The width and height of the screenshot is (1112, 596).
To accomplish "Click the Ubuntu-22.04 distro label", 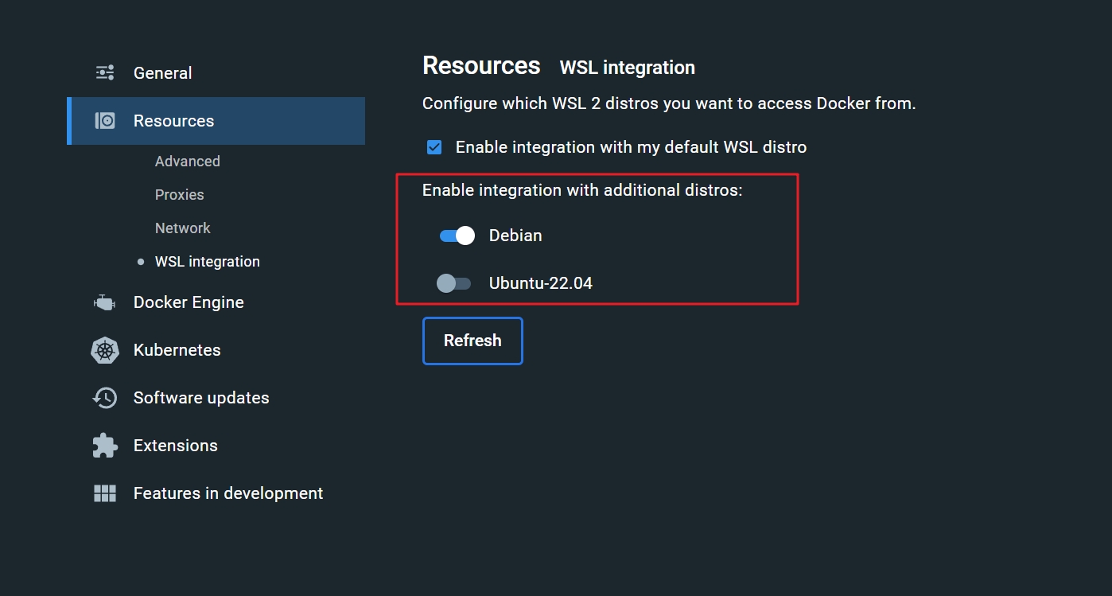I will pos(541,283).
